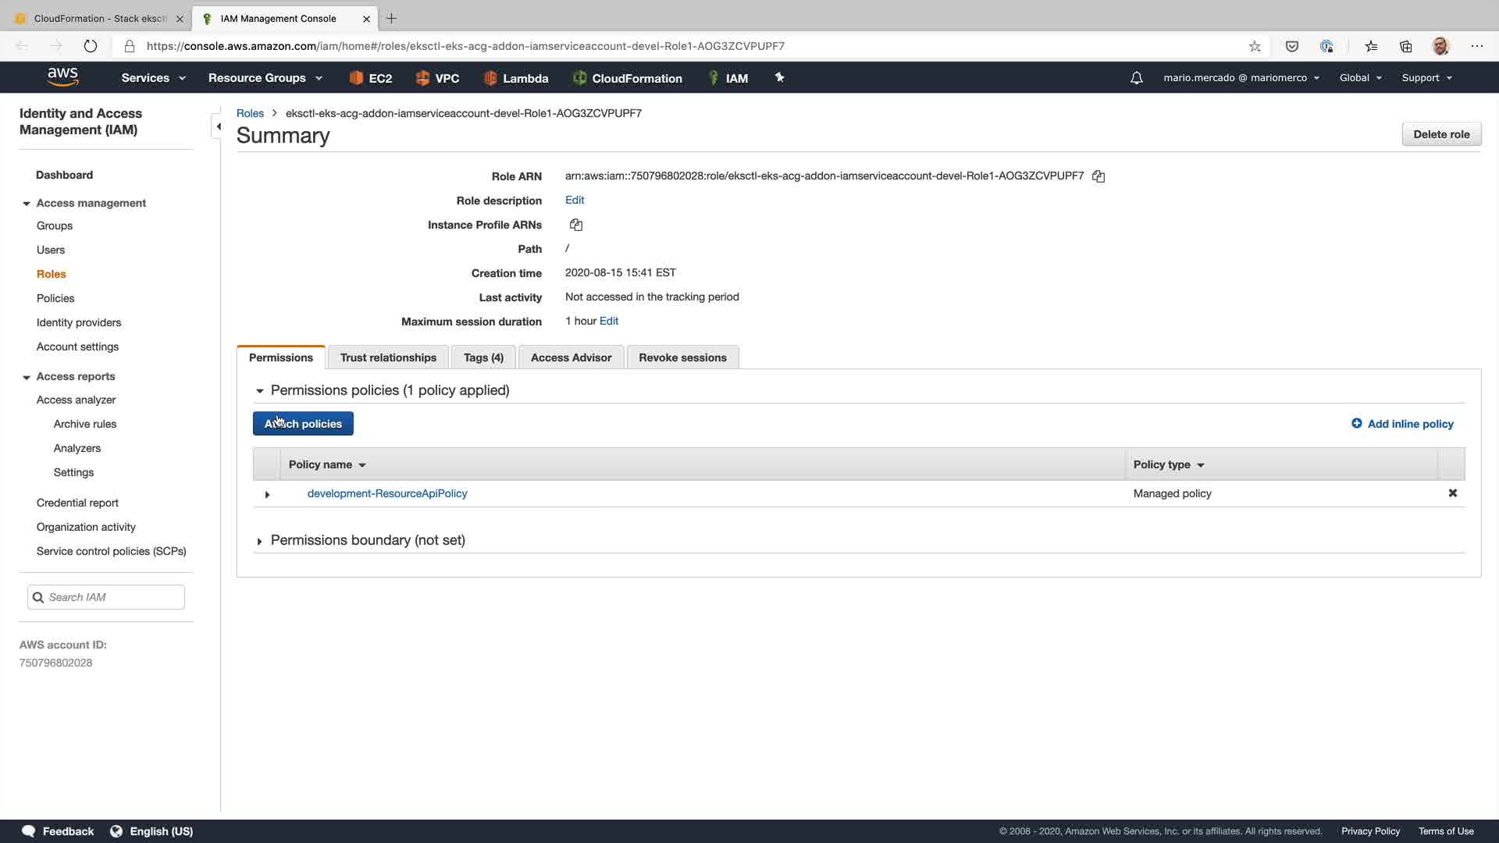Go to AWS console home logo
The image size is (1499, 843).
pyautogui.click(x=62, y=76)
